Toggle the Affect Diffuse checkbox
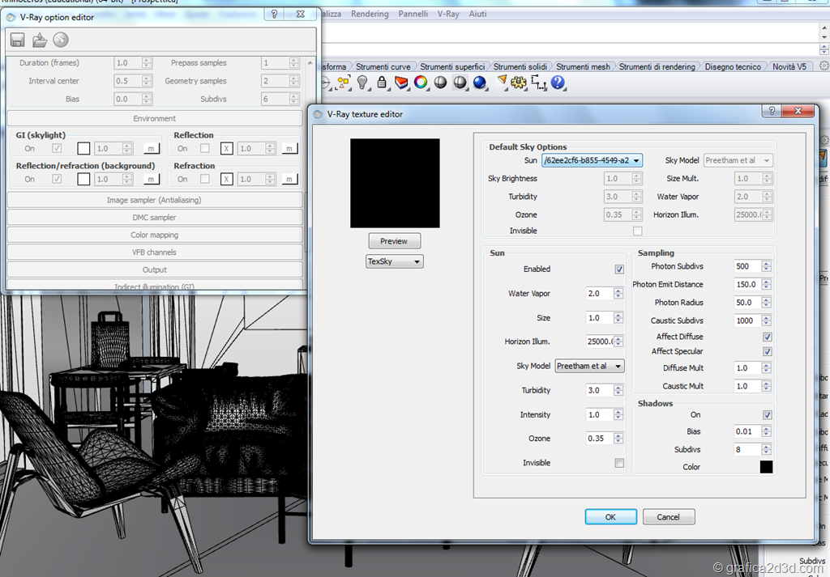The width and height of the screenshot is (830, 577). click(767, 337)
